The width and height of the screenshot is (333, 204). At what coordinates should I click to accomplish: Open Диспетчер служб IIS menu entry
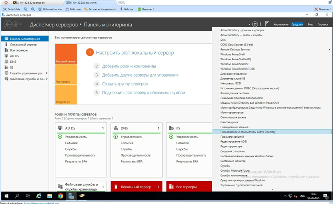(233, 79)
